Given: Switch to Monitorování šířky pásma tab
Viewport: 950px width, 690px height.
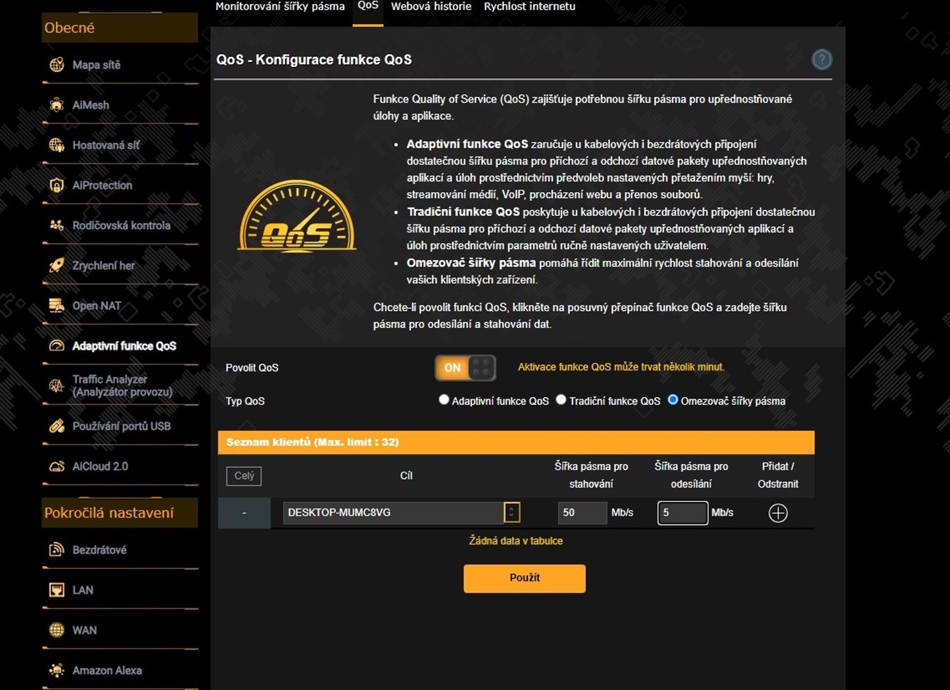Looking at the screenshot, I should coord(280,6).
